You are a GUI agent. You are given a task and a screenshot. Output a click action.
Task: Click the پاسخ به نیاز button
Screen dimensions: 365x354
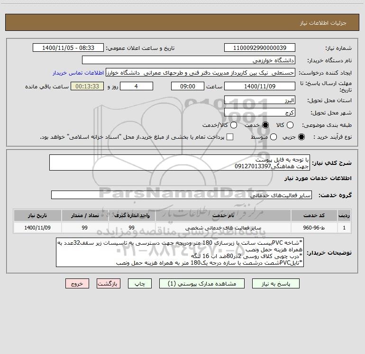pos(275,284)
